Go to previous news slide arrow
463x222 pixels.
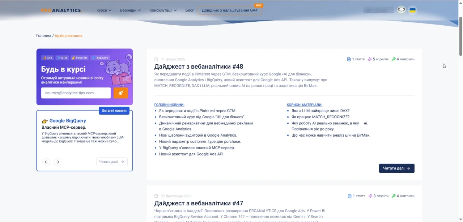point(46,162)
